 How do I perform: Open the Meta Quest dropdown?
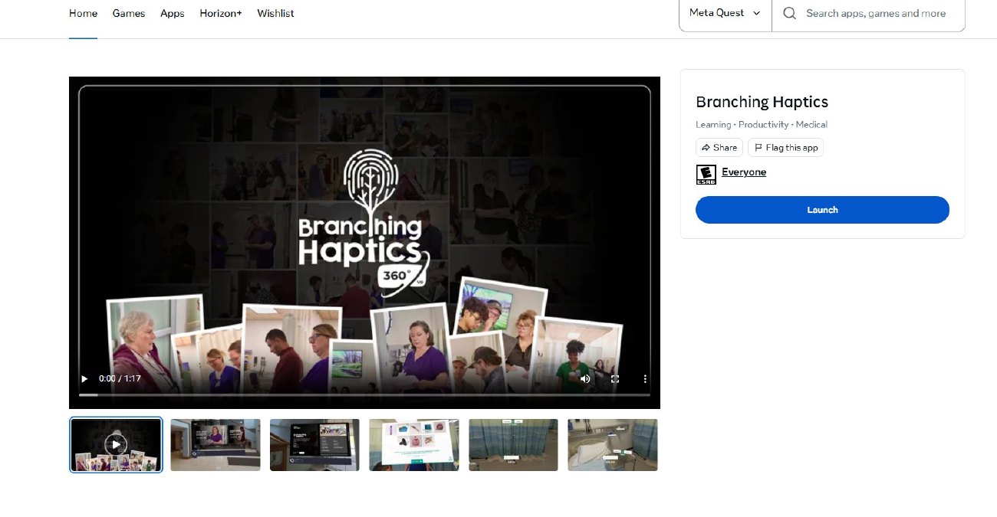click(x=725, y=13)
